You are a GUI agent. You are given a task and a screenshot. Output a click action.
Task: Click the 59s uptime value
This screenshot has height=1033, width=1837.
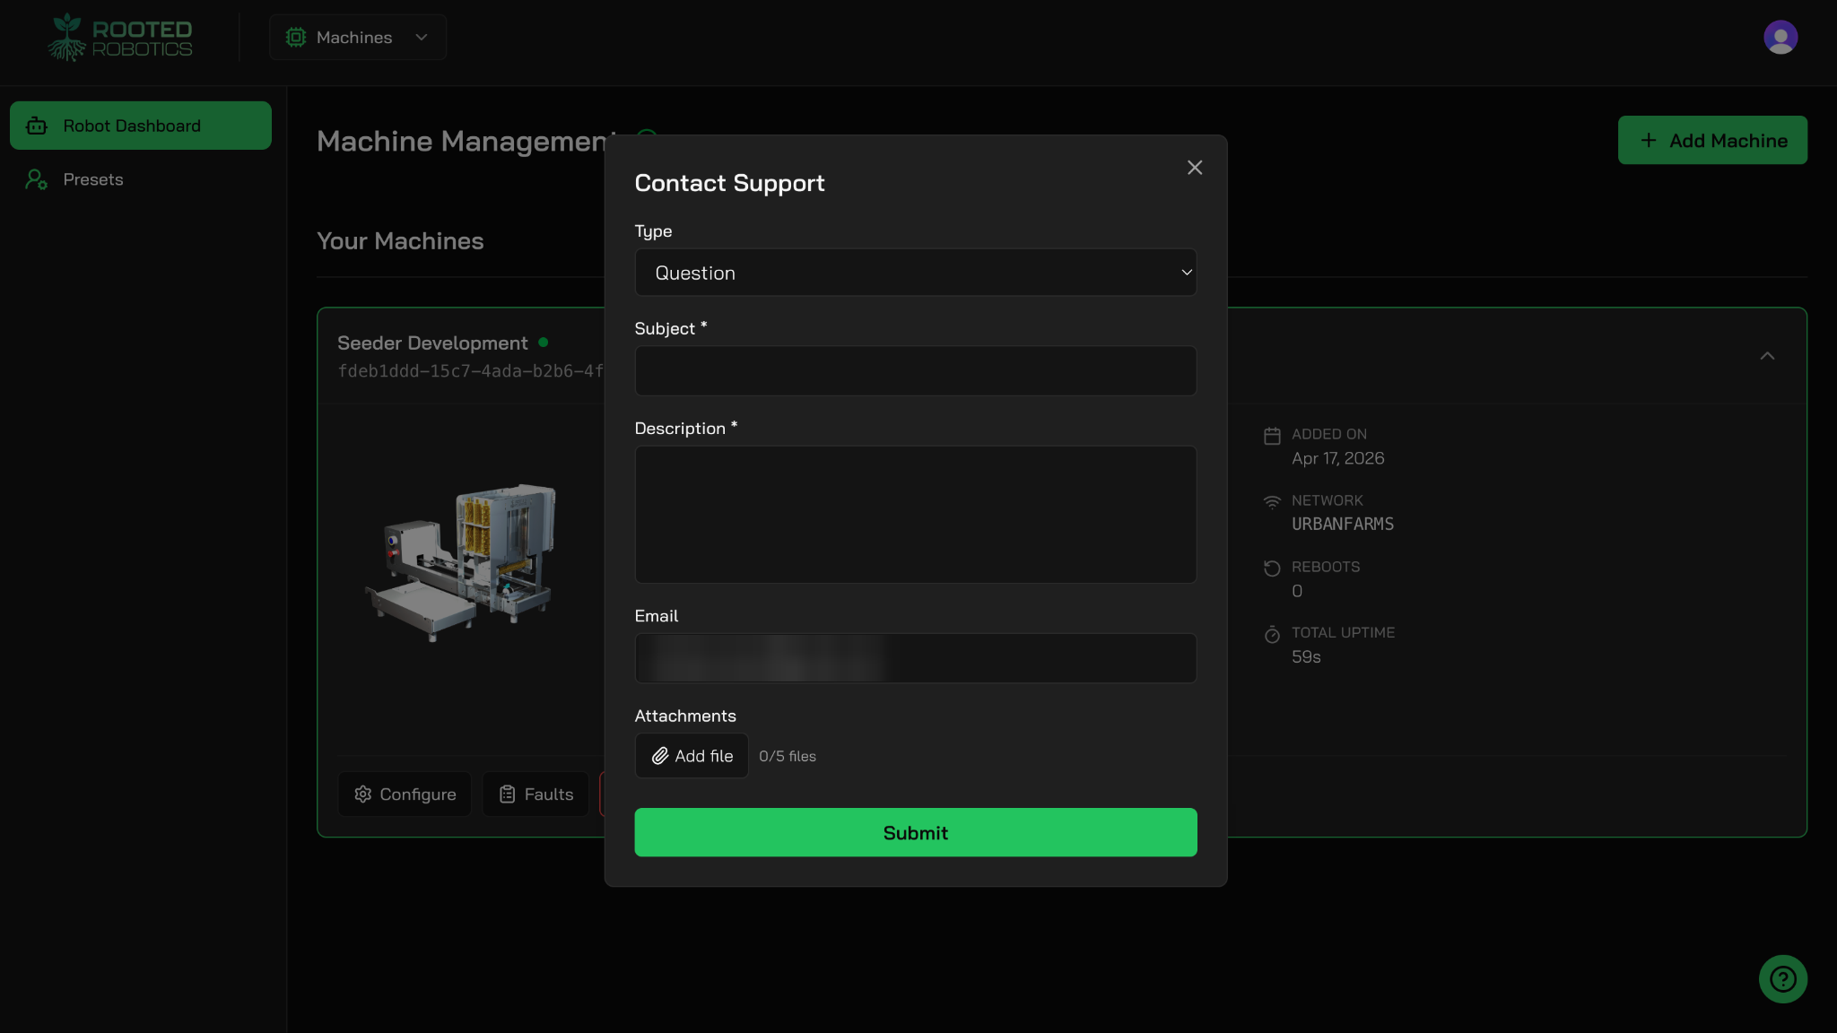pyautogui.click(x=1306, y=656)
